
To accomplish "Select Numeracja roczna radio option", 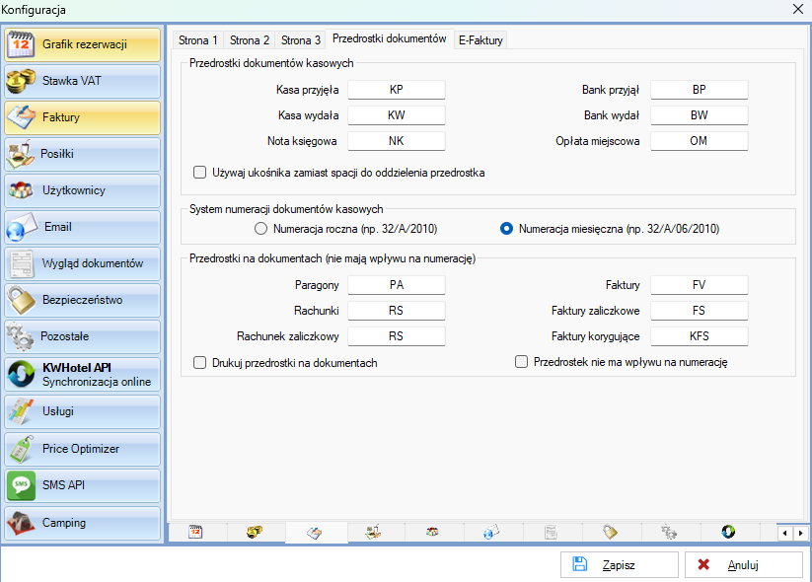I will tap(261, 229).
